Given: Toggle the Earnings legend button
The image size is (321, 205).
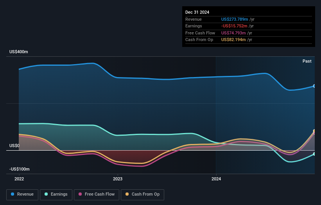Looking at the screenshot, I should coord(56,194).
